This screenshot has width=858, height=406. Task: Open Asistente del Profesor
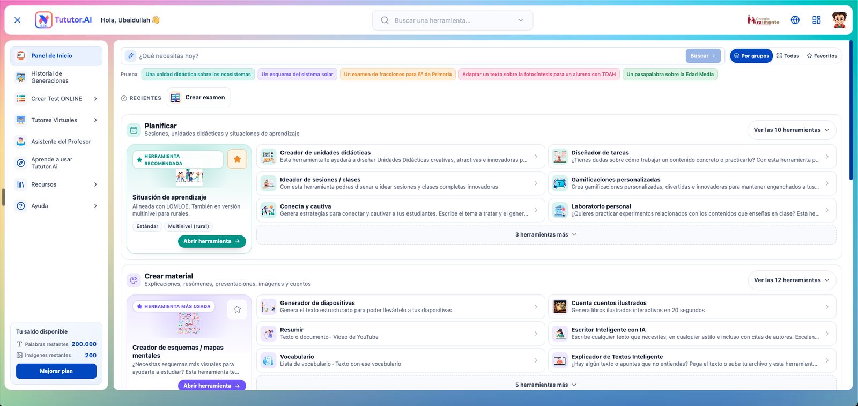[x=56, y=142]
